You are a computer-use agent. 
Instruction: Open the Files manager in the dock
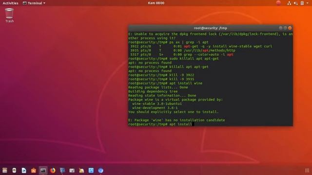(x=5, y=170)
